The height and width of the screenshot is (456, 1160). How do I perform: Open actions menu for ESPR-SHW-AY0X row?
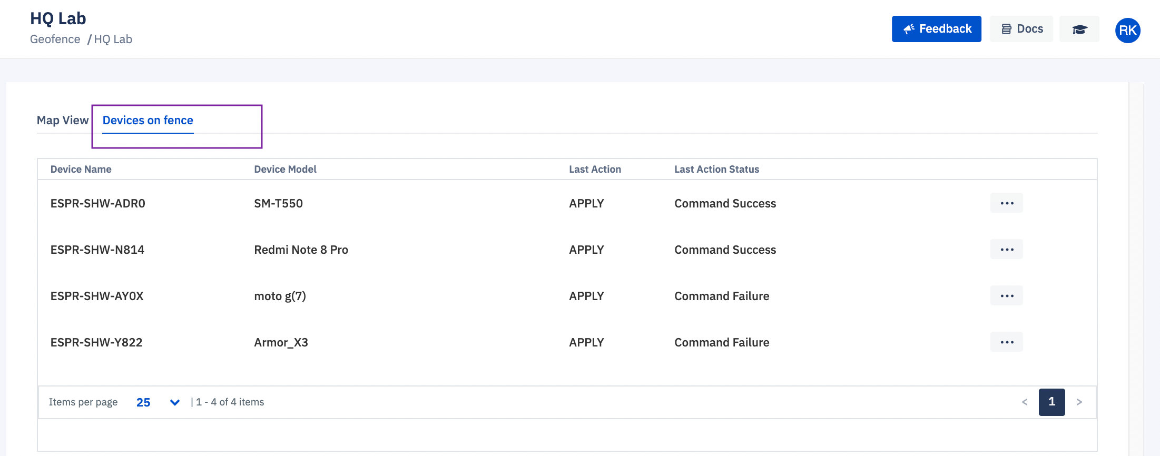coord(1007,296)
